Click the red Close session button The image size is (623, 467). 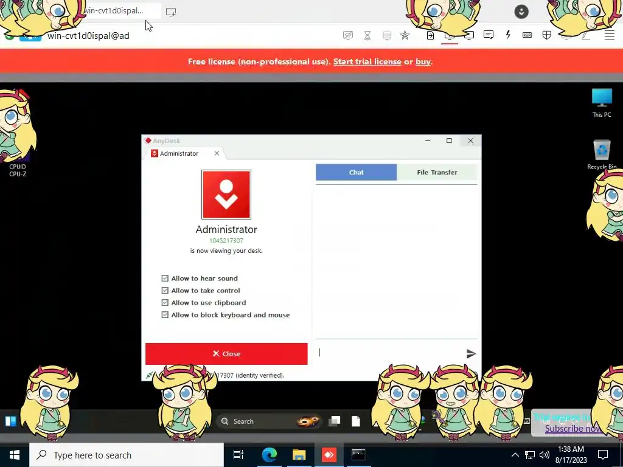click(226, 354)
